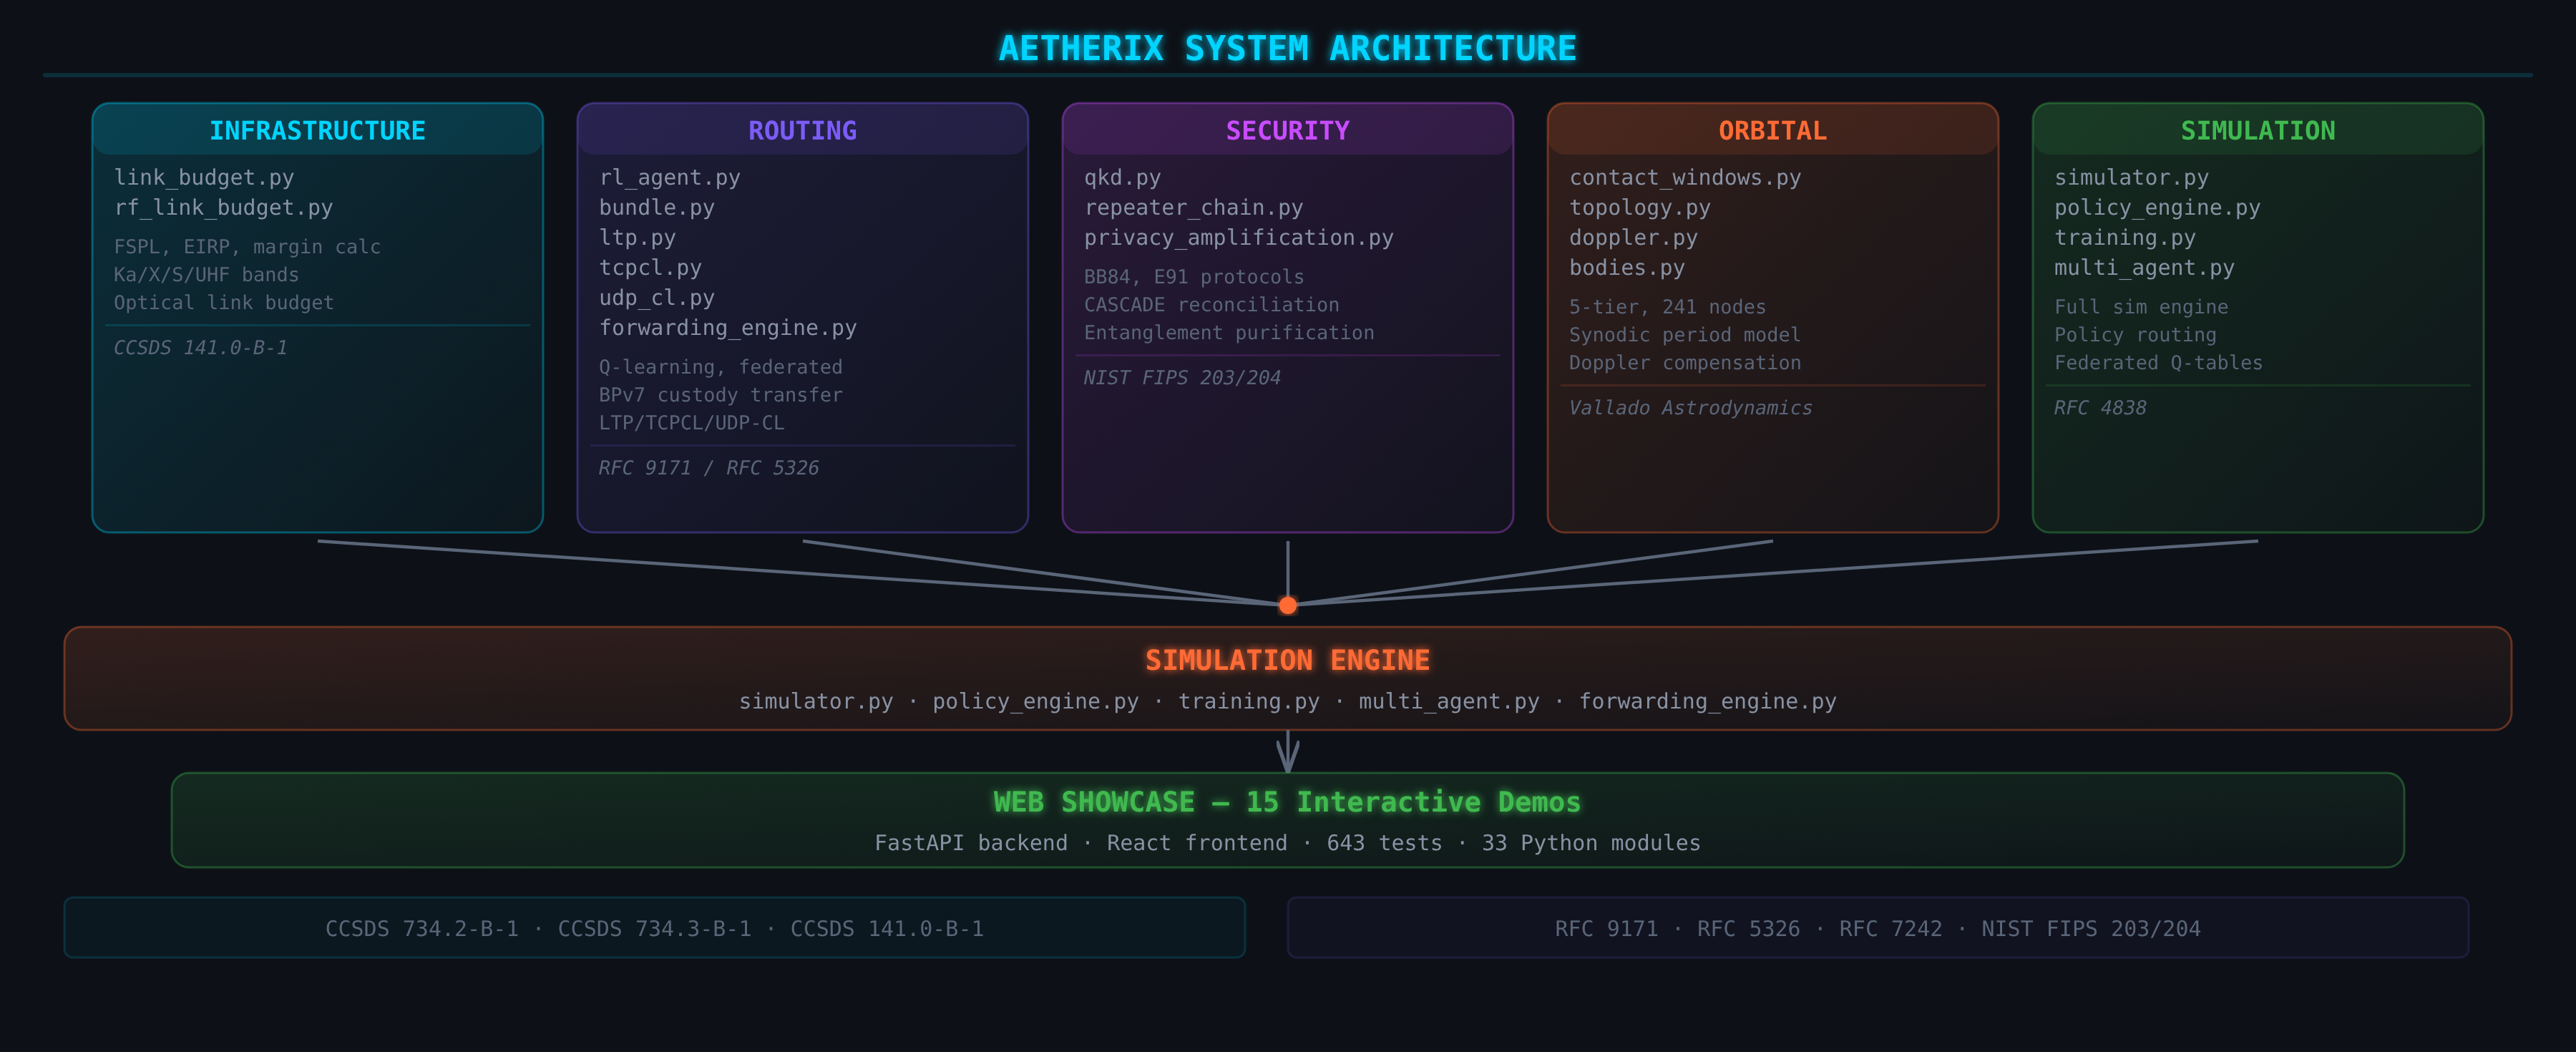Click training.py in Simulation Engine bar
Screen dimensions: 2576x1052
1248,702
